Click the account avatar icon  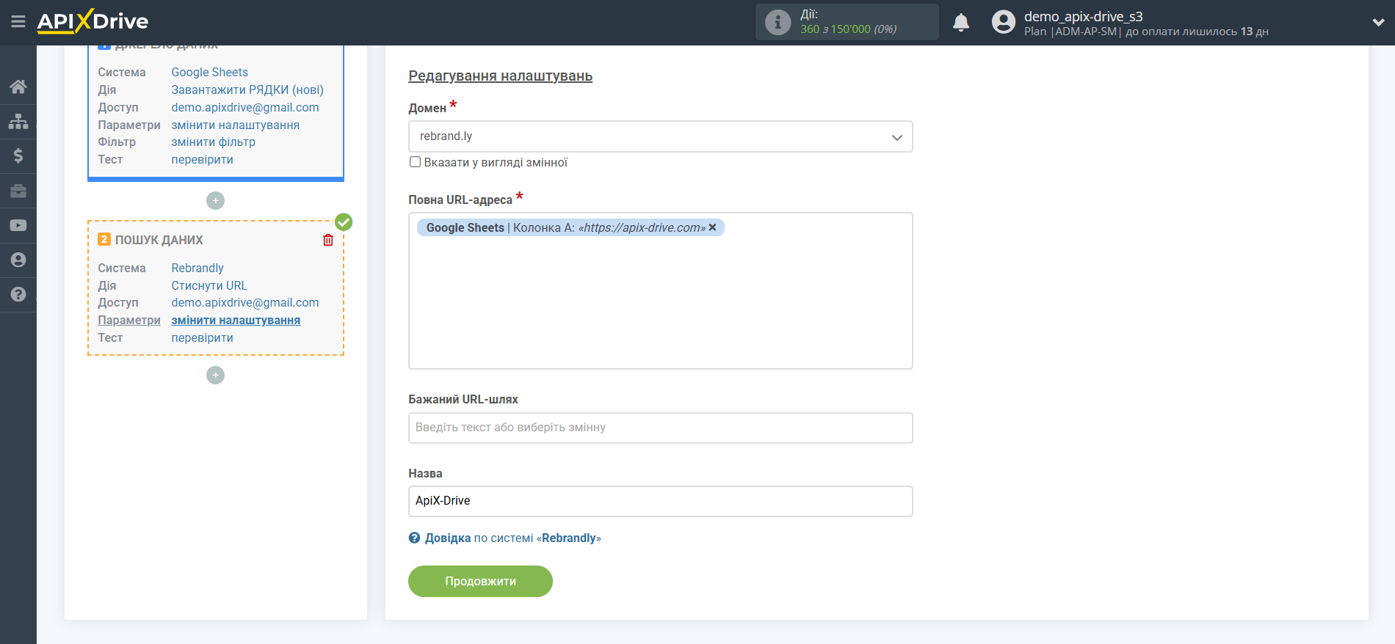pyautogui.click(x=1003, y=22)
